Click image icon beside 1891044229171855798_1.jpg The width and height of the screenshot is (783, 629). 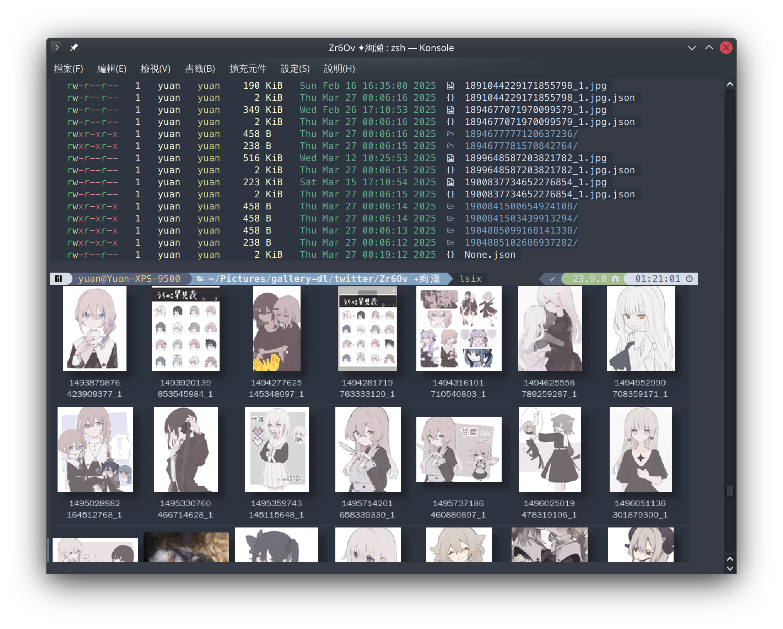tap(450, 86)
